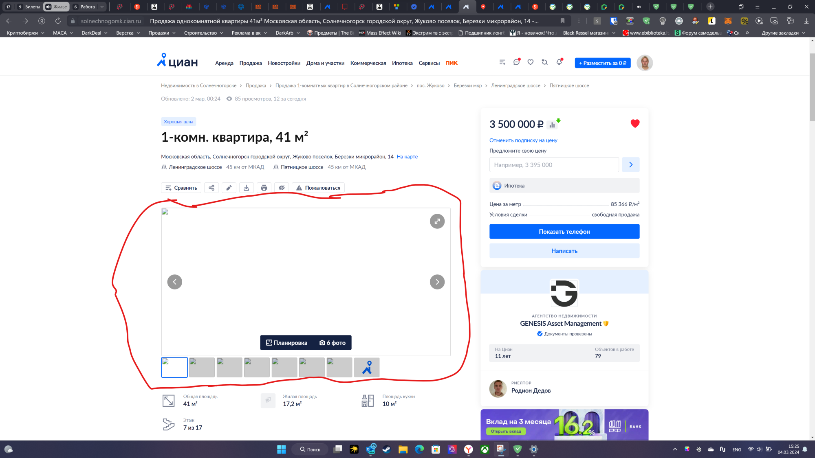This screenshot has height=458, width=815.
Task: Expand Криптобиржи bookmarks folder
Action: (x=25, y=33)
